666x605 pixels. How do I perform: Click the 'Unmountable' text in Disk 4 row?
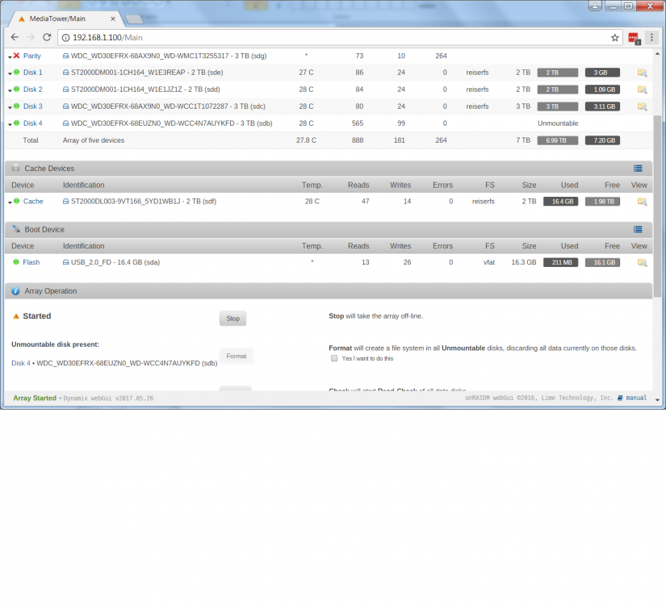pos(558,123)
